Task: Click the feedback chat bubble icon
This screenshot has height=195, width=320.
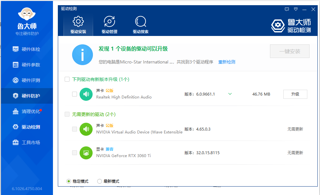Action: pos(287,9)
